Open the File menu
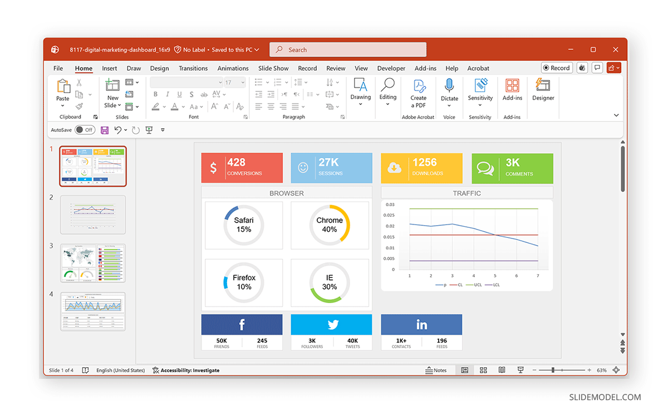The width and height of the screenshot is (668, 414). pos(58,69)
